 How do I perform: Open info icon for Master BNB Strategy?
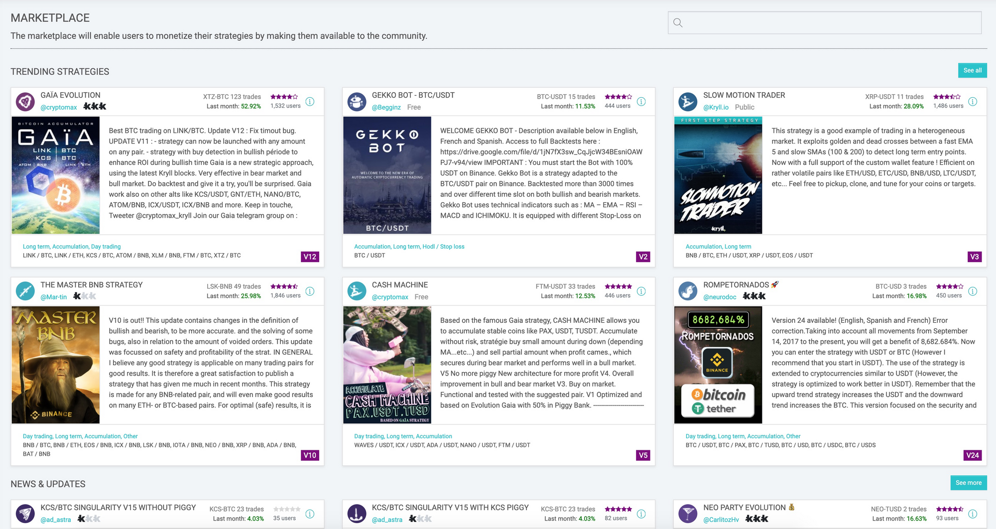(x=310, y=291)
